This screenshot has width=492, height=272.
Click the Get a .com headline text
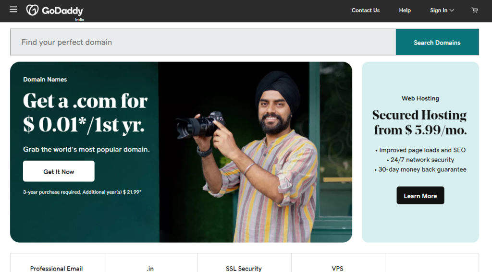point(85,113)
